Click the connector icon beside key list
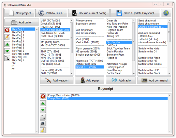The width and height of the screenshot is (176, 138). click(7, 58)
